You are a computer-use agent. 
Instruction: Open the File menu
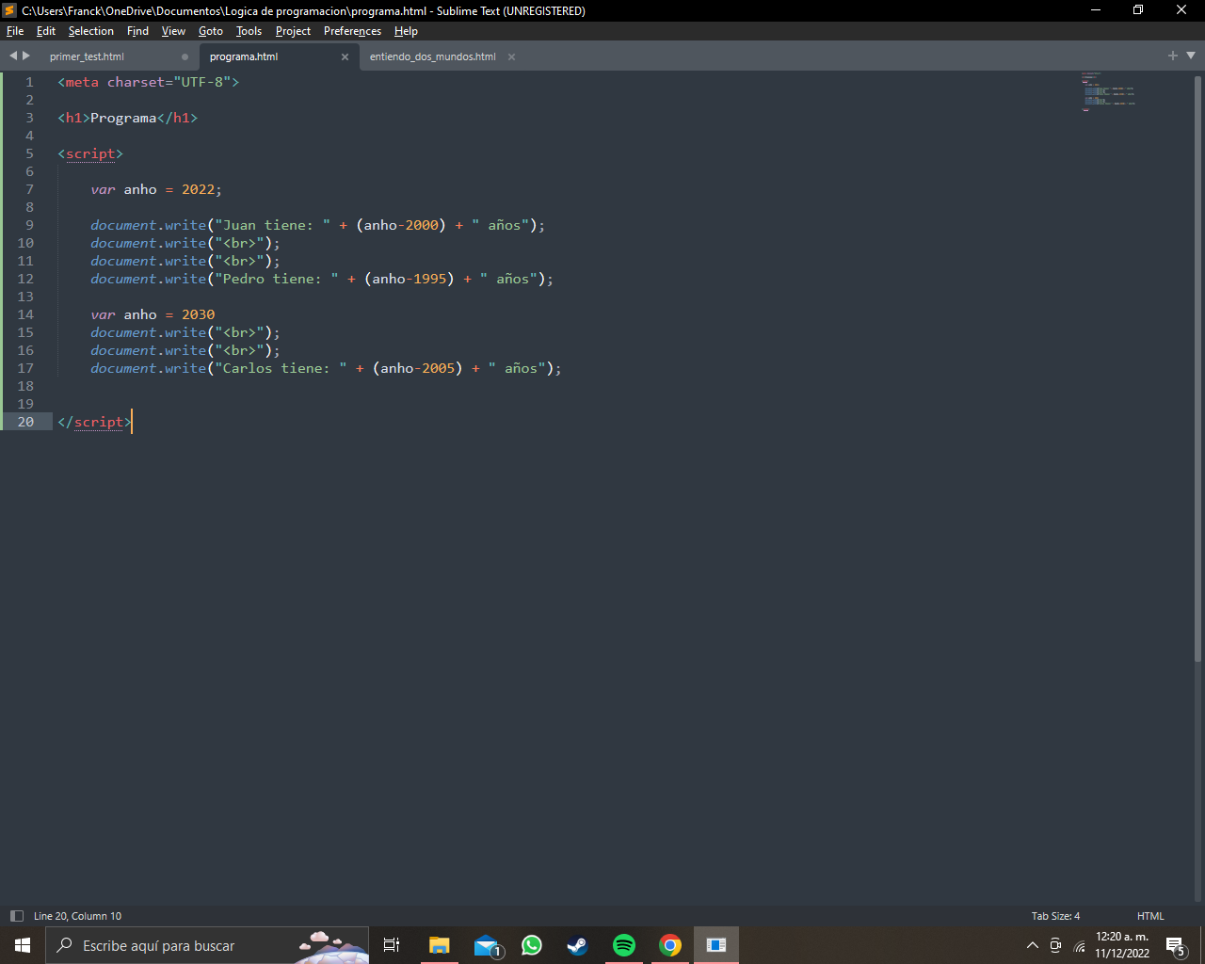point(15,31)
